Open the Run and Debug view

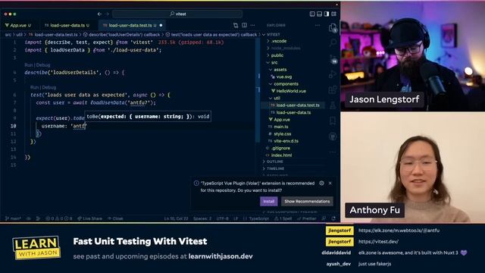pos(333,74)
